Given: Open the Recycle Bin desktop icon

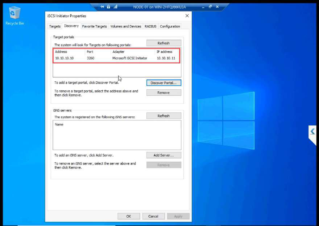Looking at the screenshot, I should (14, 16).
